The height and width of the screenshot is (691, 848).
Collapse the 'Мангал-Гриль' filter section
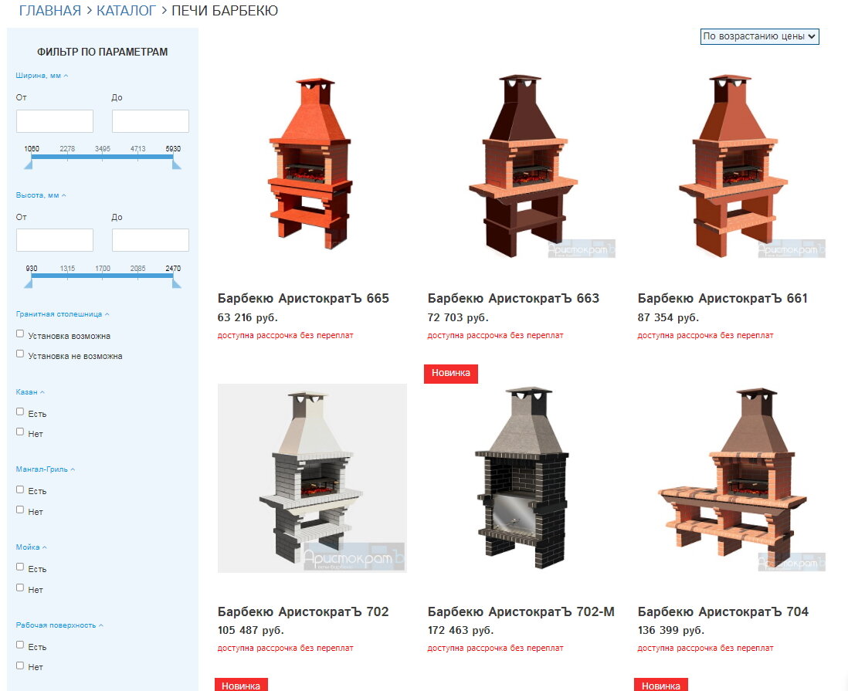click(46, 469)
